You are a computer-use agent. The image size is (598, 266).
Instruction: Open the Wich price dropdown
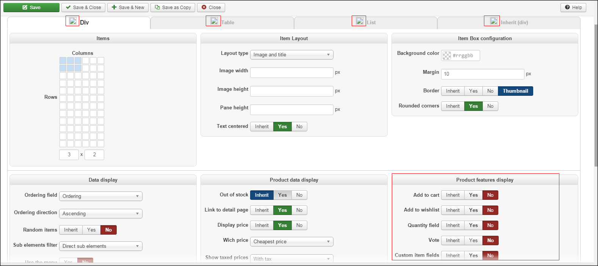292,242
